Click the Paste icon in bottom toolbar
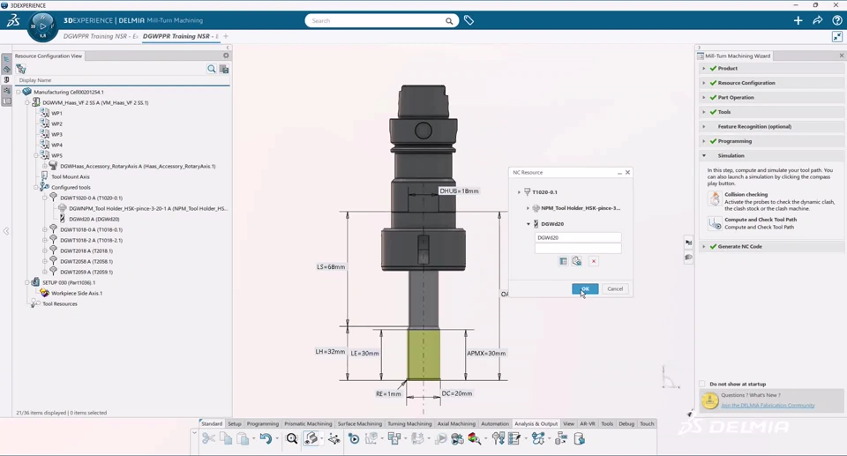847x456 pixels. tap(244, 438)
